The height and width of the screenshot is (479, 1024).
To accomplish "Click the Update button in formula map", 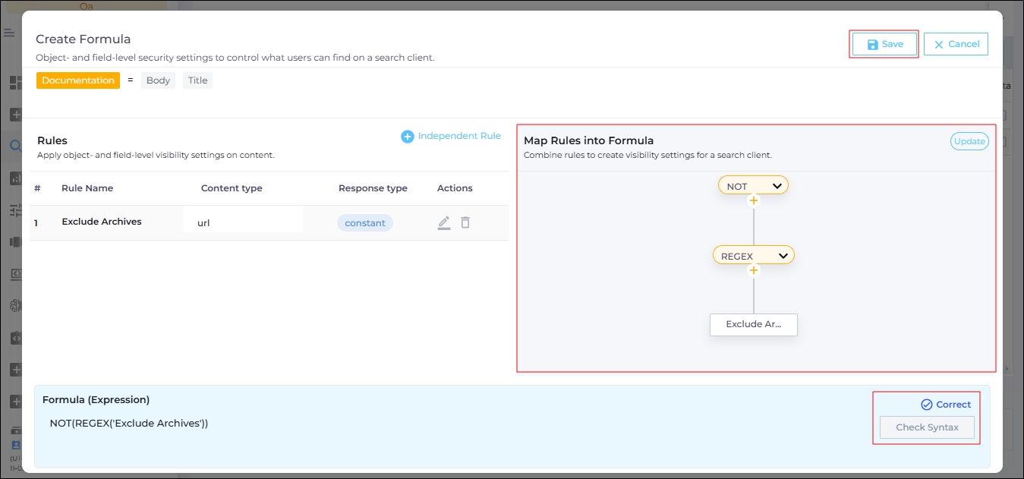I will pyautogui.click(x=969, y=141).
